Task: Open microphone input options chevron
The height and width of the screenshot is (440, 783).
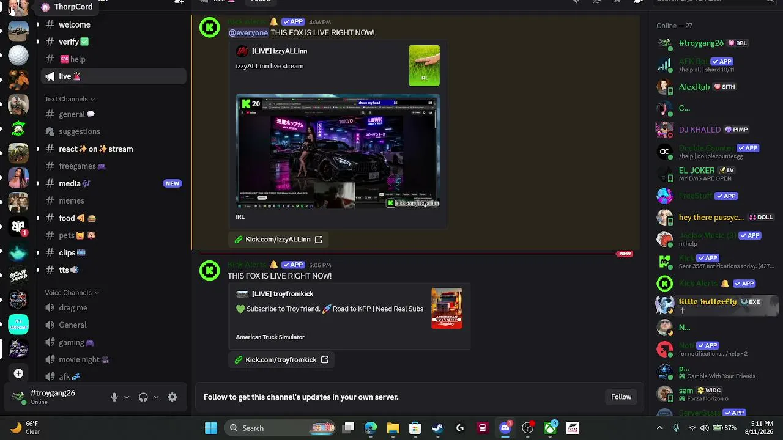Action: 127,397
